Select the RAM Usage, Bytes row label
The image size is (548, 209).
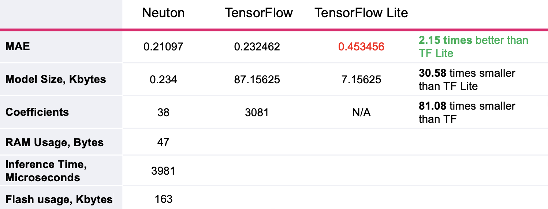pos(55,142)
